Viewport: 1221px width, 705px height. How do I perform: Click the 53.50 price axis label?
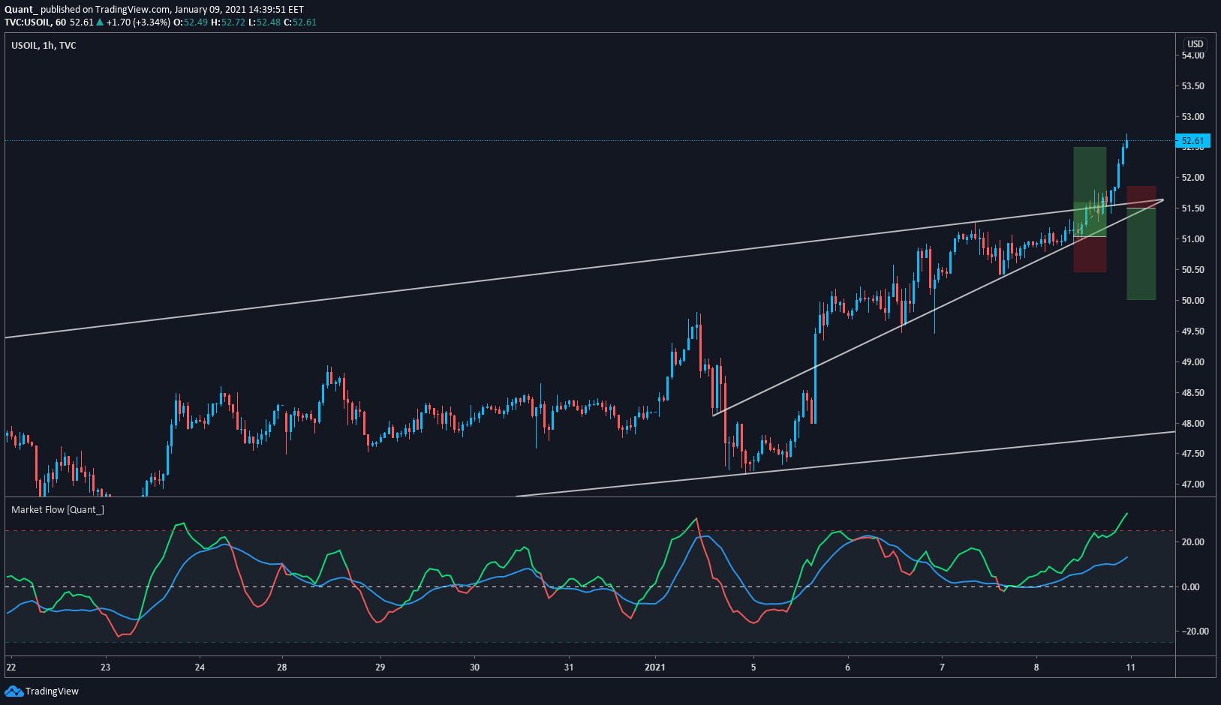click(1193, 86)
